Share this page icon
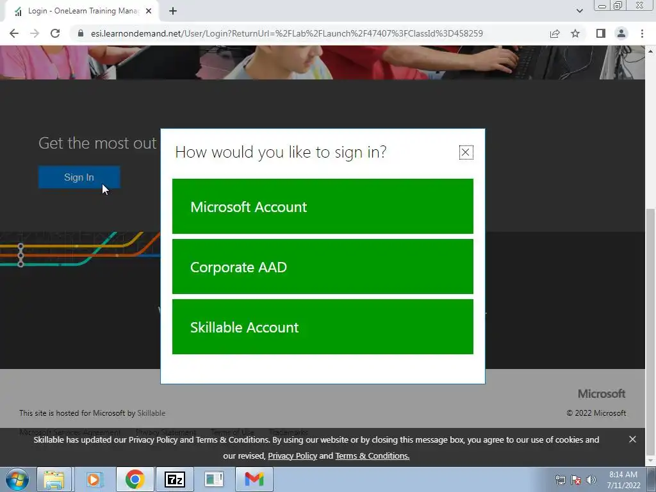The width and height of the screenshot is (656, 492). click(x=555, y=33)
